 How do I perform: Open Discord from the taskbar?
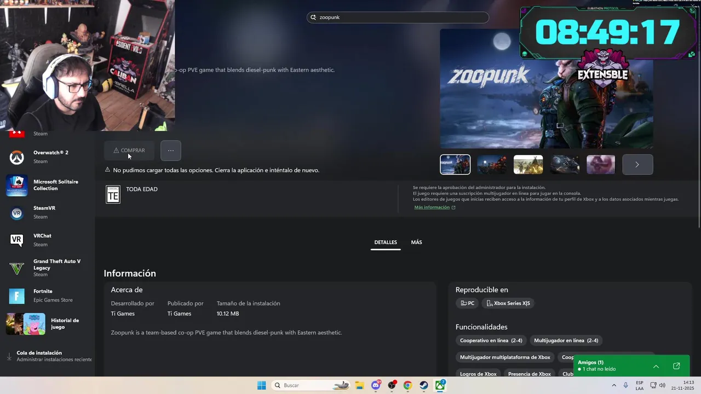[376, 385]
